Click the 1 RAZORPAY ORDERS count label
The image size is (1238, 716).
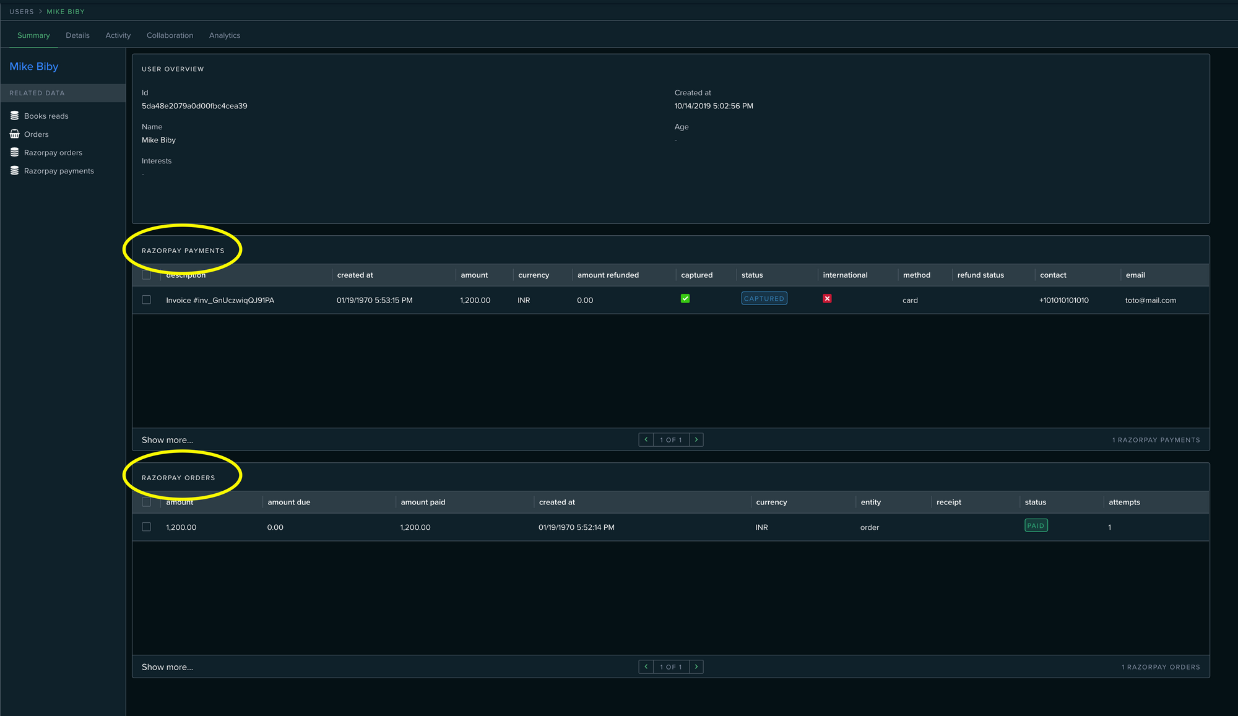[x=1161, y=667]
